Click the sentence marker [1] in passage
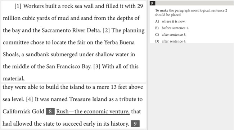234x130 pixels. [18, 6]
